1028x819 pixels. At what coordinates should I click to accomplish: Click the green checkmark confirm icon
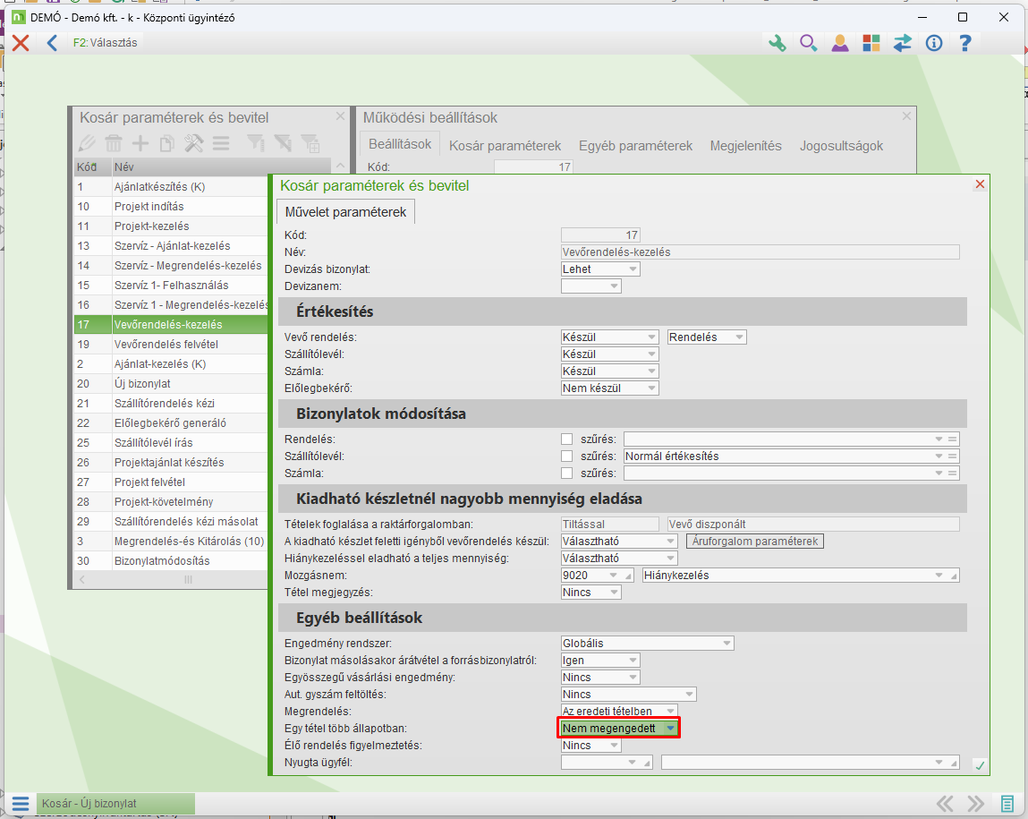point(980,764)
